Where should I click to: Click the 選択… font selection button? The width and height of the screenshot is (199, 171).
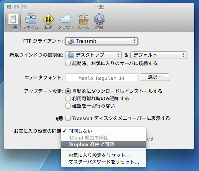pyautogui.click(x=155, y=77)
